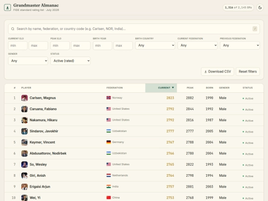This screenshot has width=268, height=201.
Task: Click the Active status indicator in Carlsen's row
Action: point(248,98)
